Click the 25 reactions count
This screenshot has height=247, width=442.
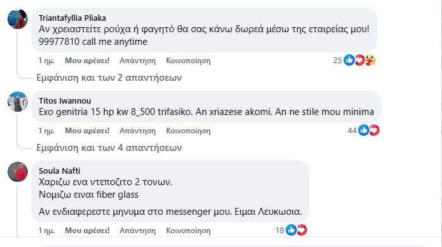(337, 61)
